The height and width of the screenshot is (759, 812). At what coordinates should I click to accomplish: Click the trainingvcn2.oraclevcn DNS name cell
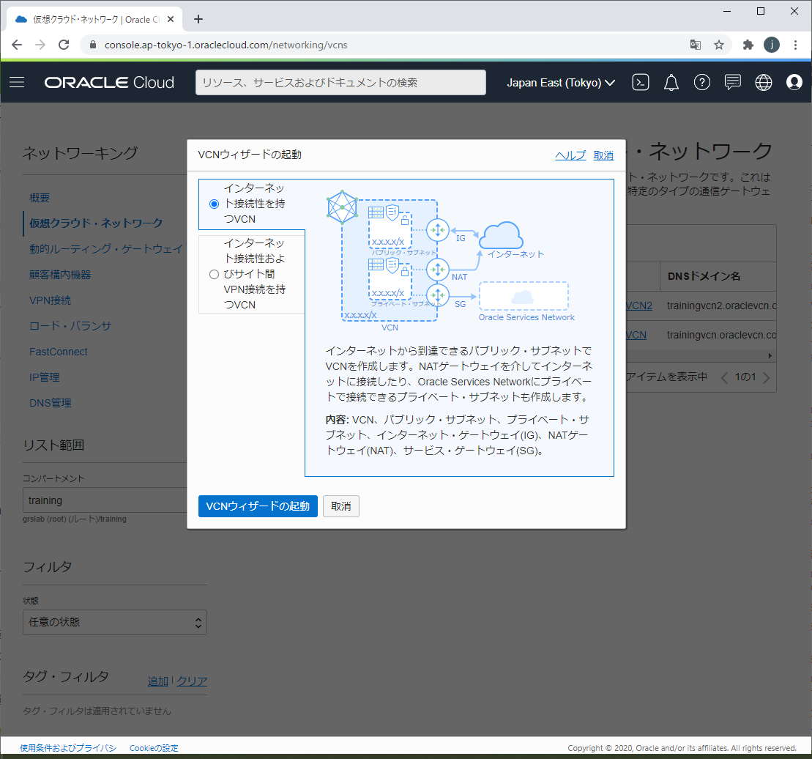[721, 306]
